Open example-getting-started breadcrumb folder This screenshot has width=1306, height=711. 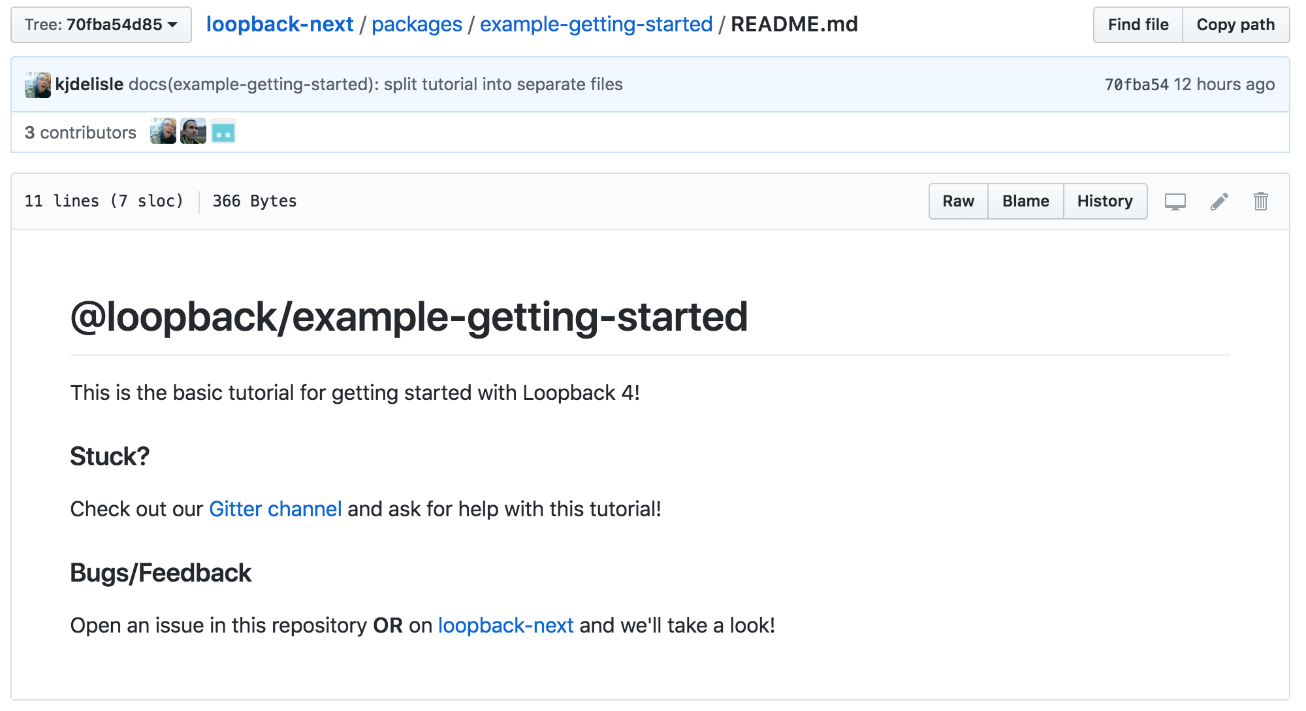596,24
